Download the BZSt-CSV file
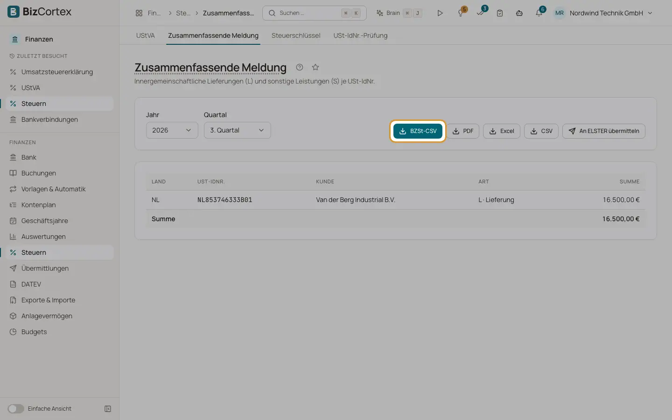 pos(418,131)
